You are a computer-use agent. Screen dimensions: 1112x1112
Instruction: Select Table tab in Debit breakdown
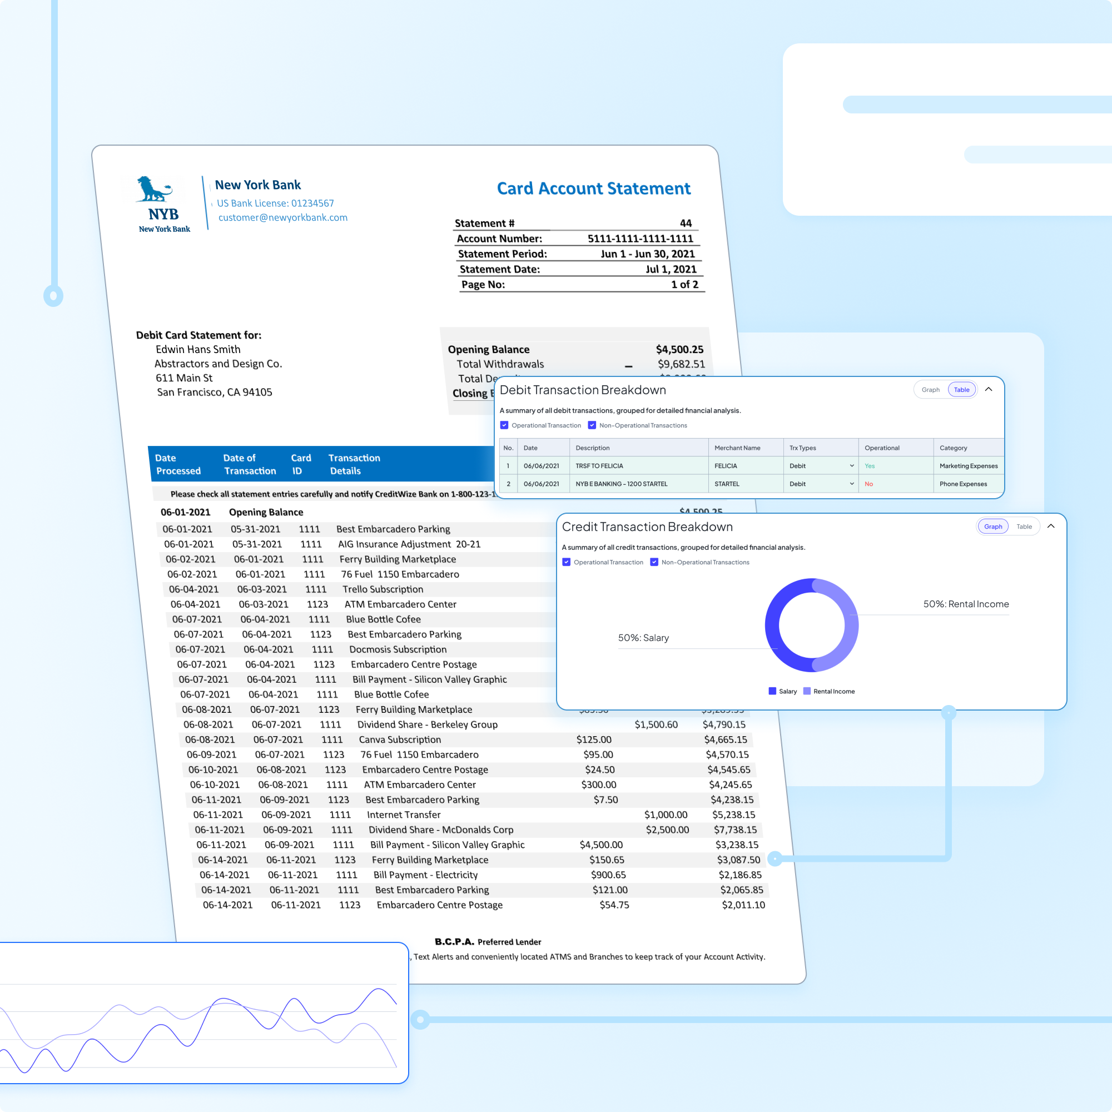click(961, 390)
